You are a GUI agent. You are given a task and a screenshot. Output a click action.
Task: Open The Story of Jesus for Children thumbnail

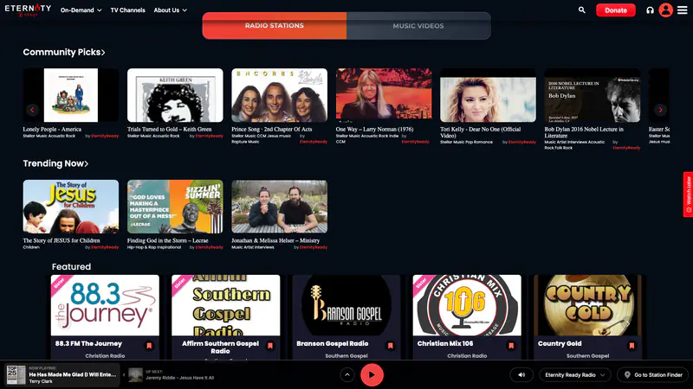[x=71, y=207]
